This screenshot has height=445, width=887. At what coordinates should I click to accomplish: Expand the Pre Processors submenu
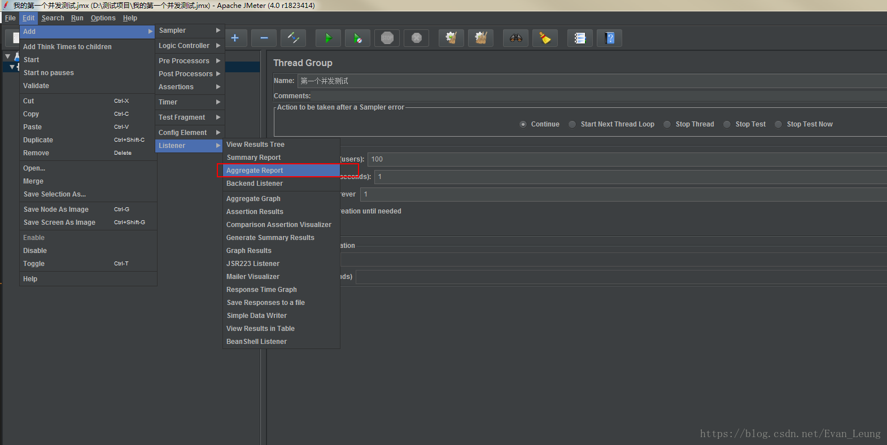190,61
